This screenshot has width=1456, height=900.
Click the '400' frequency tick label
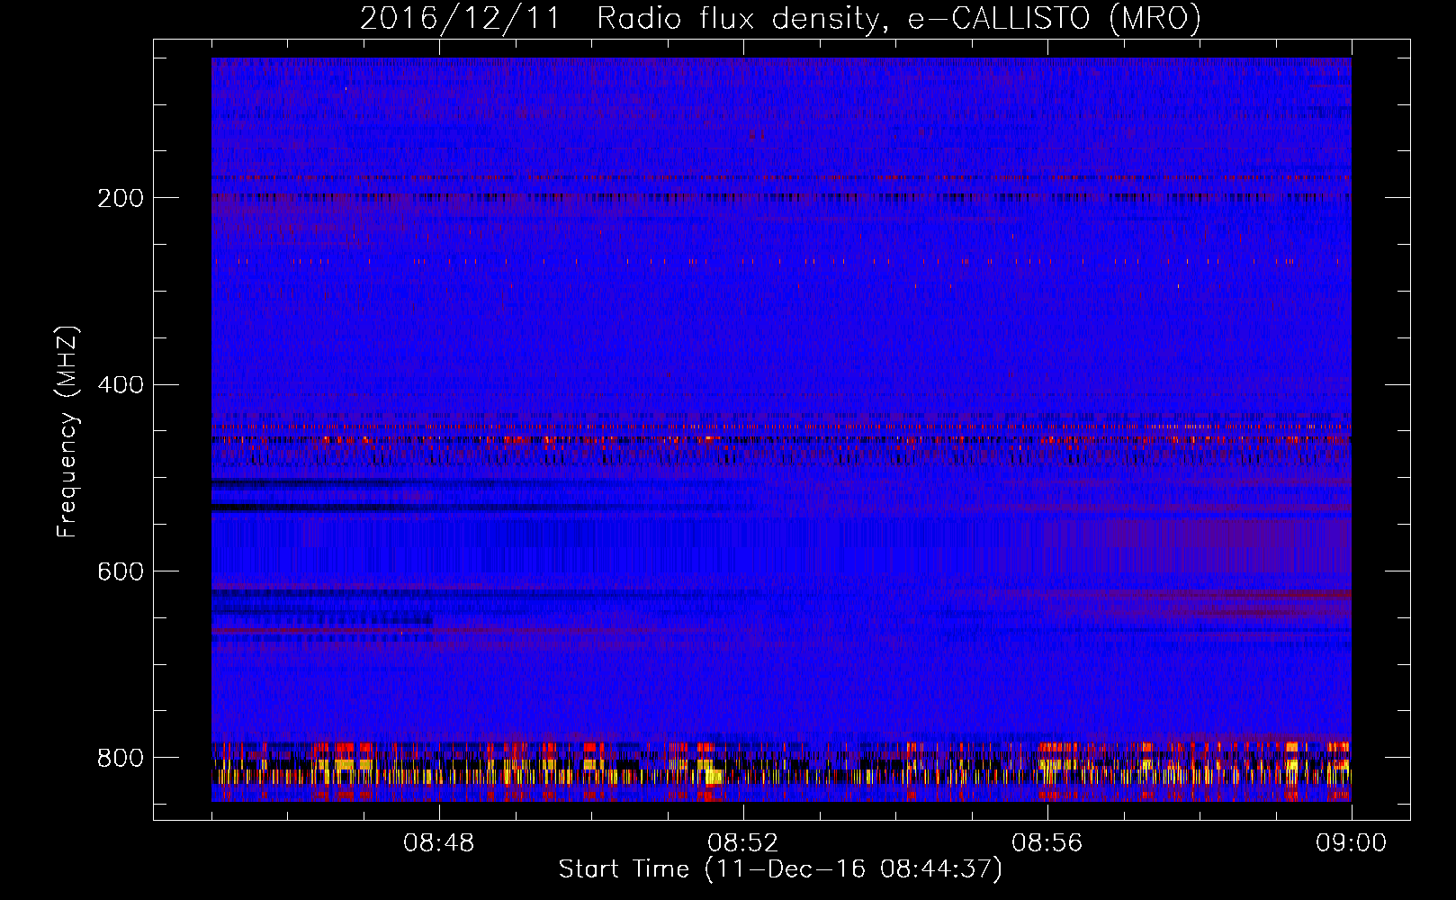click(x=120, y=385)
